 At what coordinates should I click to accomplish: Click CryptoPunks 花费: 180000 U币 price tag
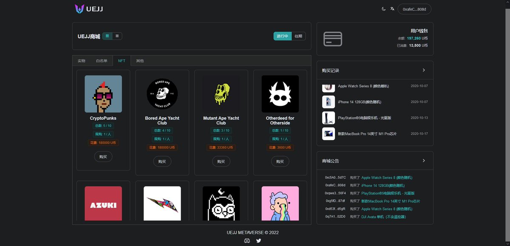coord(103,143)
